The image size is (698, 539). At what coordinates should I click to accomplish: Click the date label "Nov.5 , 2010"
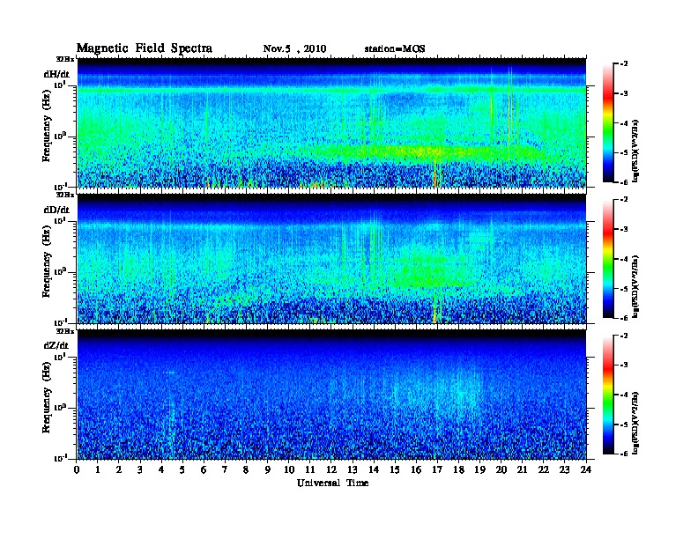coord(294,49)
